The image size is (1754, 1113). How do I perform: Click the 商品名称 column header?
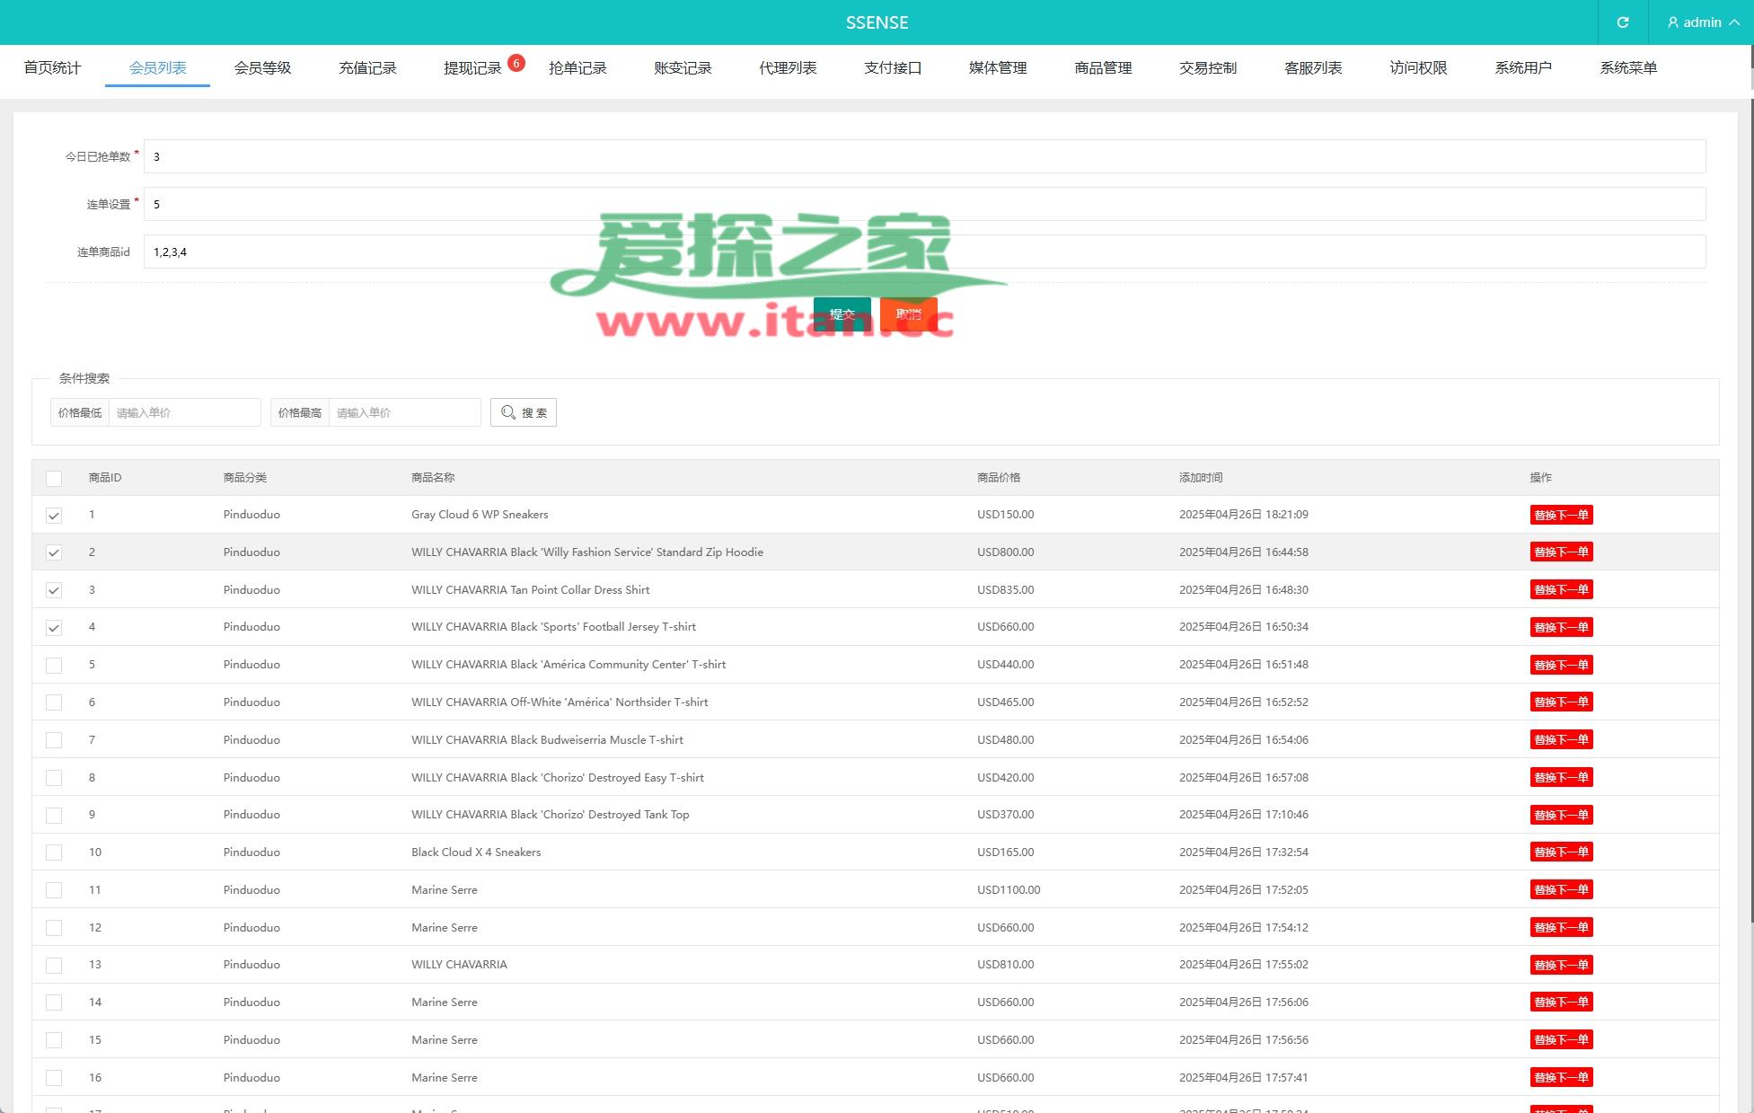click(433, 478)
